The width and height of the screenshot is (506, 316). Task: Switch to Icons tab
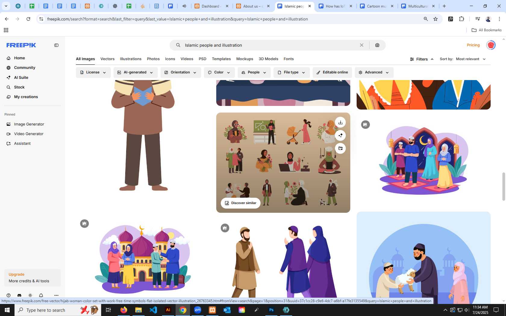(170, 59)
